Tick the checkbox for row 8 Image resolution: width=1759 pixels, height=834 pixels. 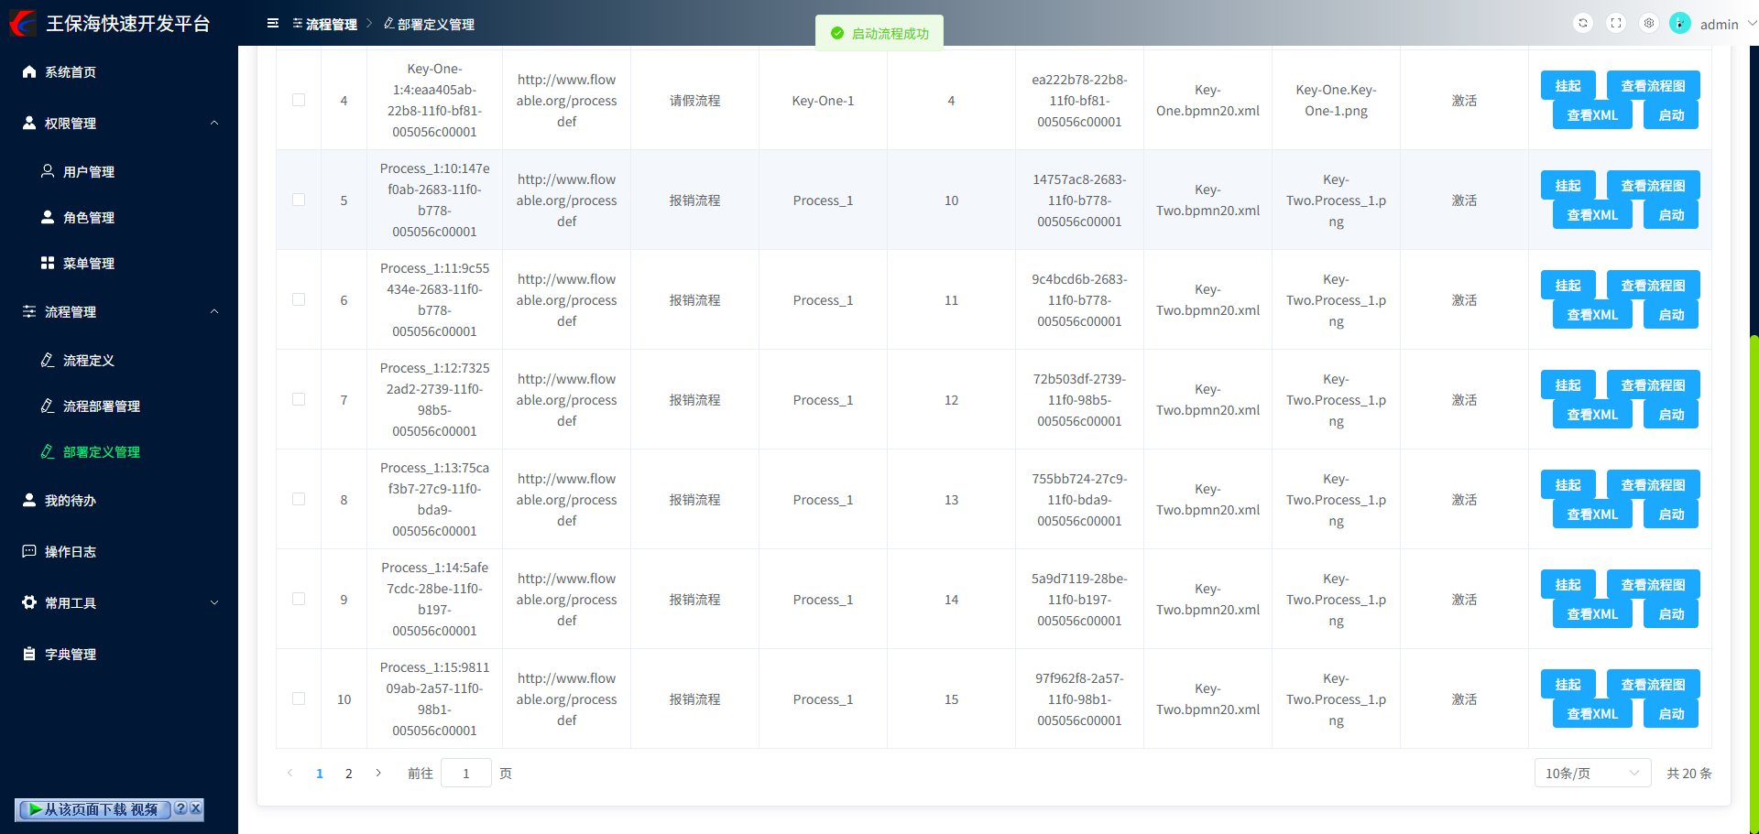299,499
